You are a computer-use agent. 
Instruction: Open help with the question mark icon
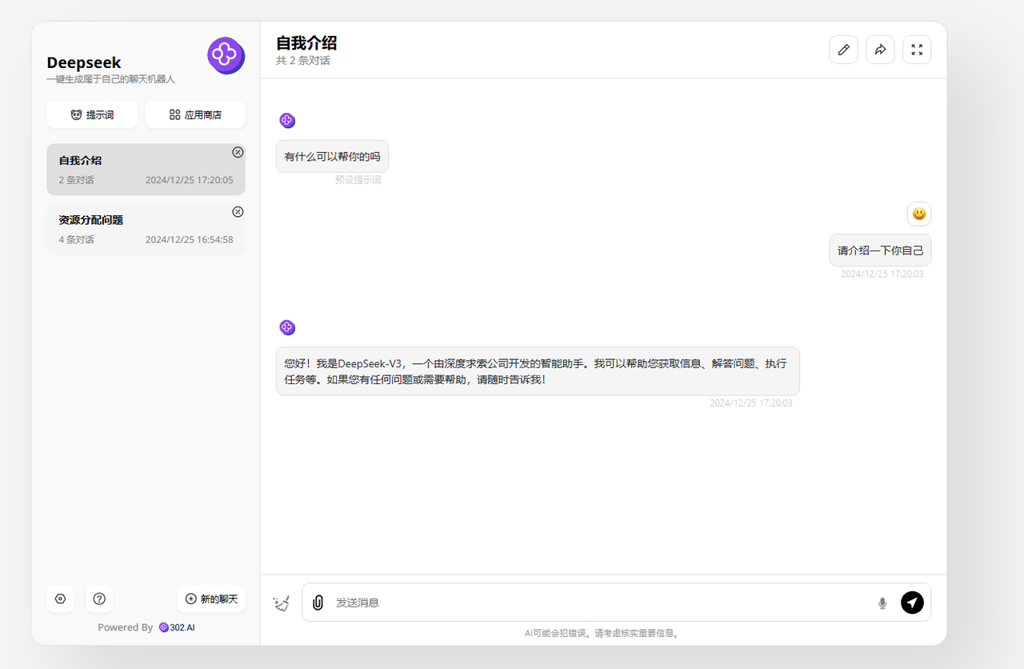[x=99, y=599]
